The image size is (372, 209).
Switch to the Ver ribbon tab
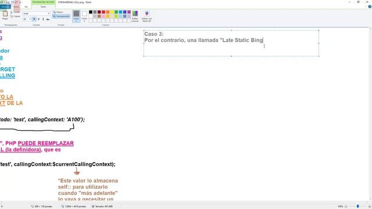[x=26, y=6]
